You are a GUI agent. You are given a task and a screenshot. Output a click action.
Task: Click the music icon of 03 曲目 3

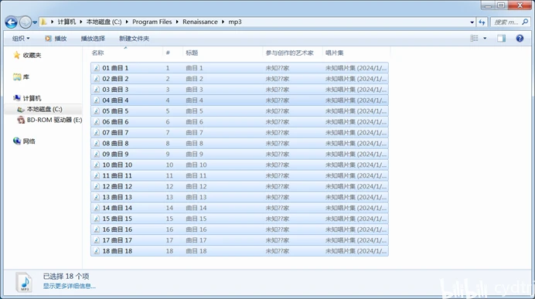click(x=97, y=90)
